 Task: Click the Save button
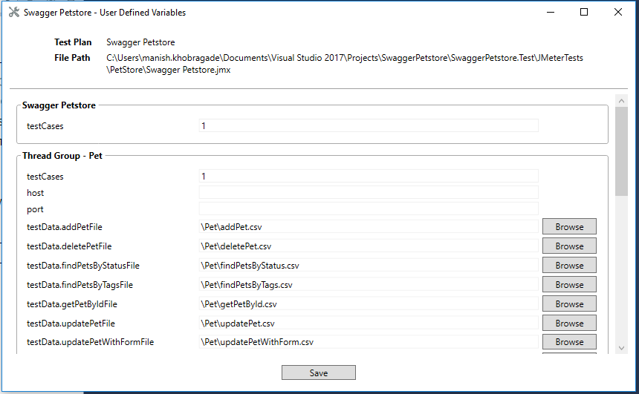pos(318,372)
